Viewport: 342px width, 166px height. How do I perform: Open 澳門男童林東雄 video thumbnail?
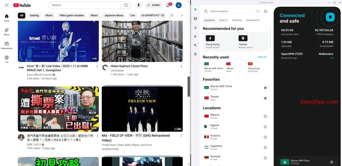pos(58,109)
